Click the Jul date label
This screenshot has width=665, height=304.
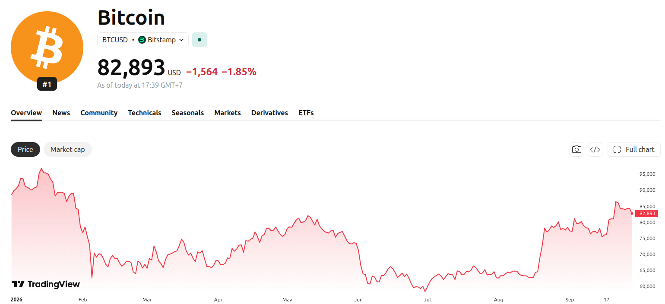pos(427,299)
